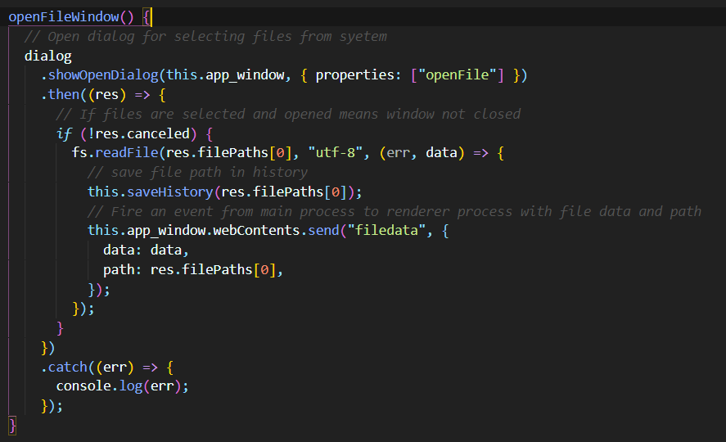Click the comment 'Open dialog for selecting files from syetem'

205,37
